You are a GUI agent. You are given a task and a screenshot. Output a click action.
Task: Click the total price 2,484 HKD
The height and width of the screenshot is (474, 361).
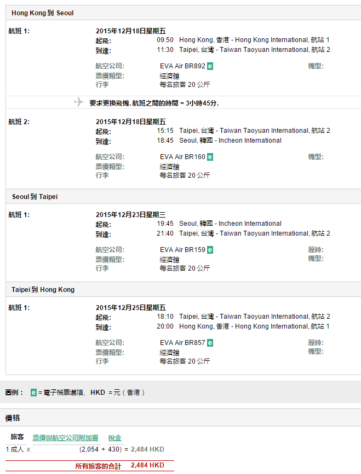[147, 465]
